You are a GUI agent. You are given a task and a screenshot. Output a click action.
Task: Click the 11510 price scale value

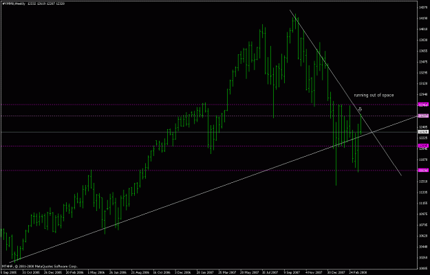tap(422, 181)
